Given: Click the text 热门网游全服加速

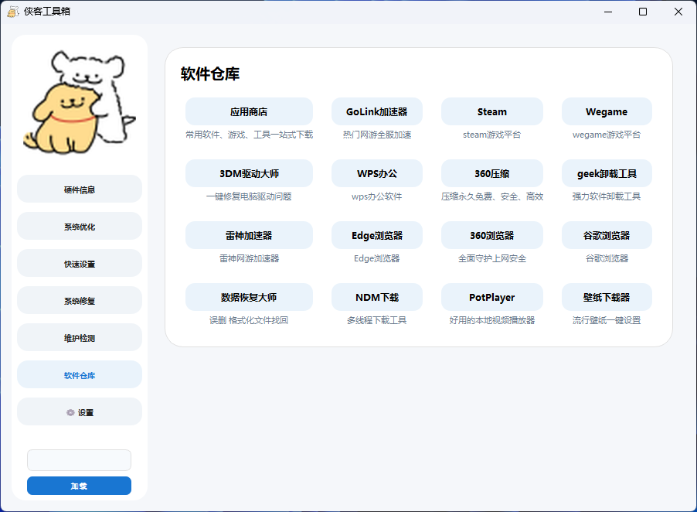Looking at the screenshot, I should (377, 135).
